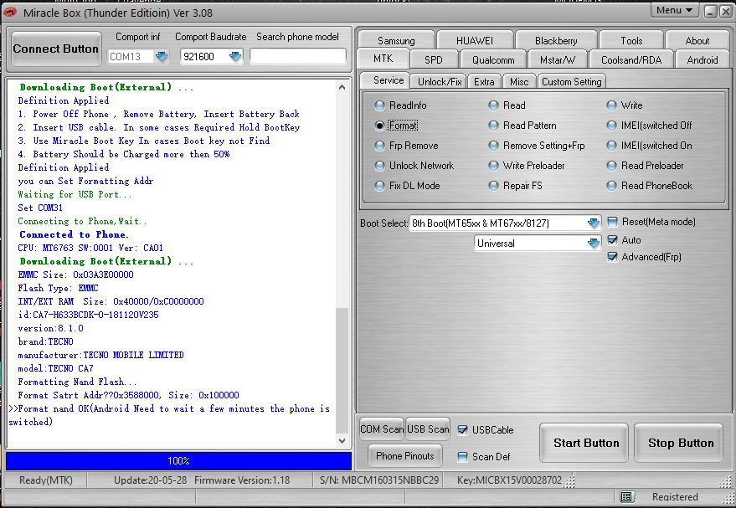Toggle the USBCable checkbox

pos(463,430)
